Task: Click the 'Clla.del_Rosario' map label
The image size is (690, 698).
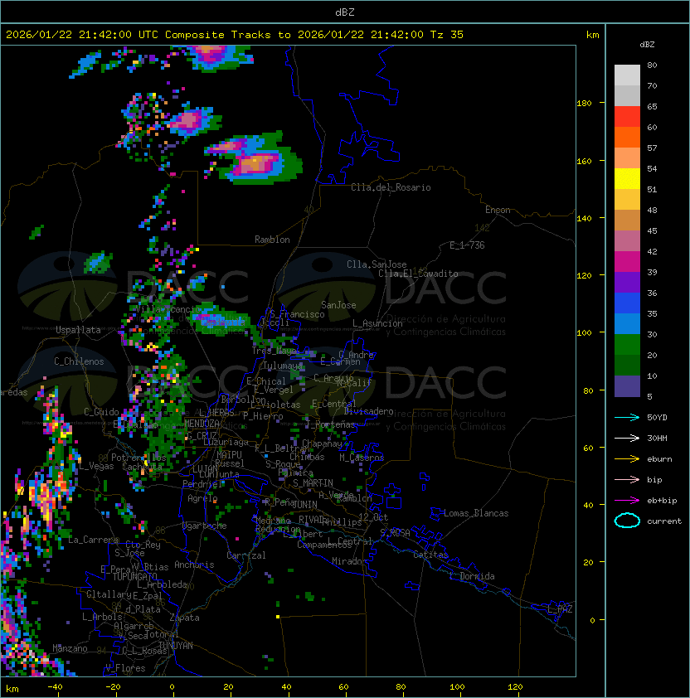Action: [x=391, y=187]
